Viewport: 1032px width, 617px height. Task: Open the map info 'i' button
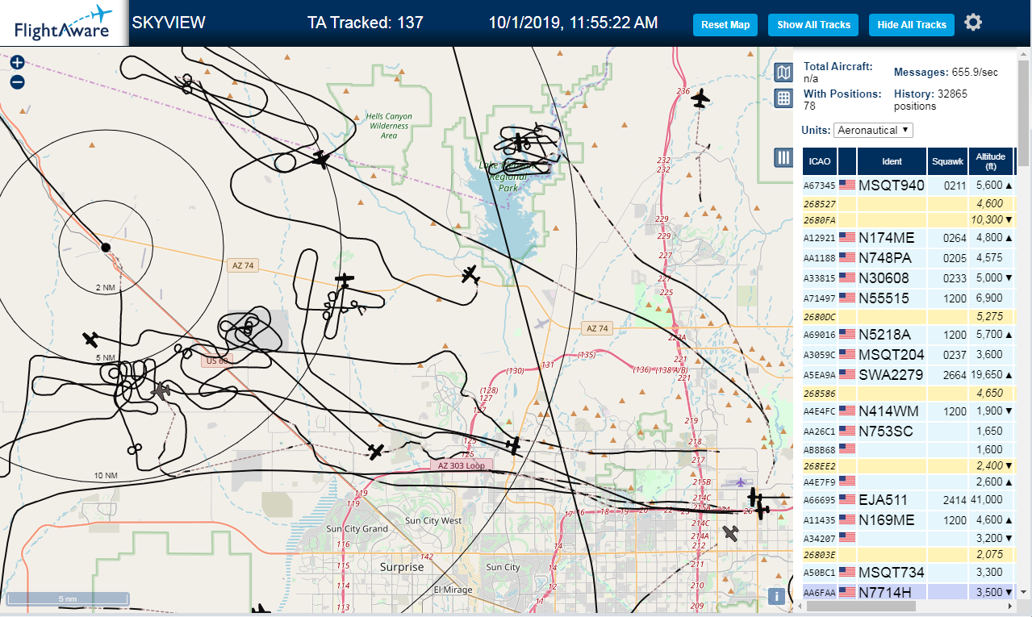pos(776,597)
